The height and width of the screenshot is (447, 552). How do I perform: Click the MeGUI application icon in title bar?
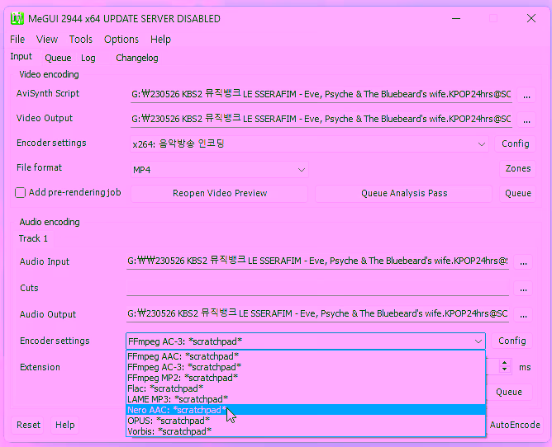pyautogui.click(x=17, y=19)
